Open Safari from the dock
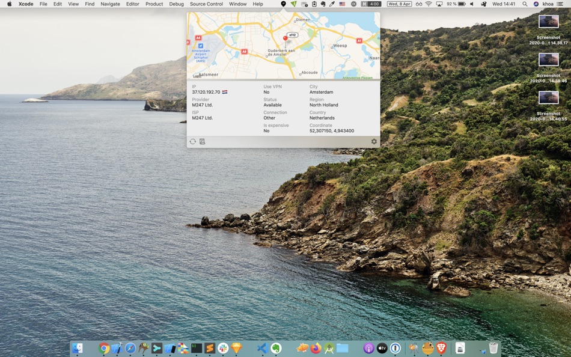The width and height of the screenshot is (571, 357). pyautogui.click(x=130, y=348)
